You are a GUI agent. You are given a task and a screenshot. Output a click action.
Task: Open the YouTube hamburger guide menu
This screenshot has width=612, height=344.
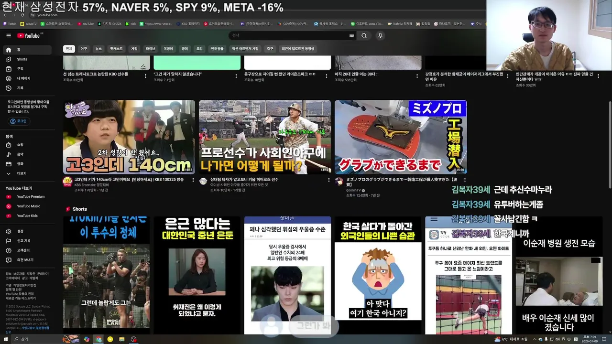click(x=8, y=36)
